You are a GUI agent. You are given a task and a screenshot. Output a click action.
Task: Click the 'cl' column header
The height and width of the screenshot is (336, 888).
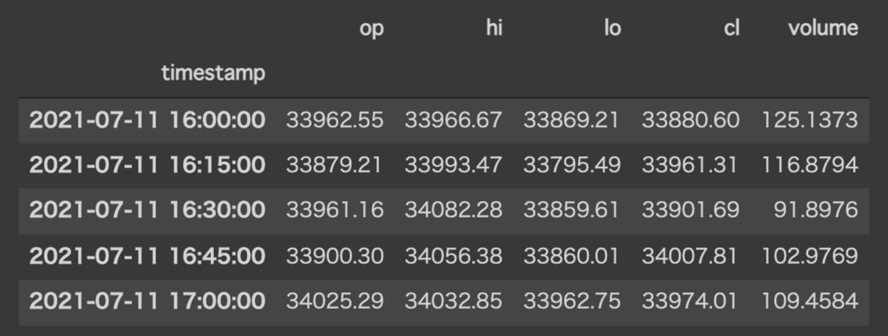[x=732, y=29]
